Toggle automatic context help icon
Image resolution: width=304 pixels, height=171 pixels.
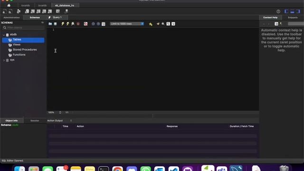[x=276, y=24]
